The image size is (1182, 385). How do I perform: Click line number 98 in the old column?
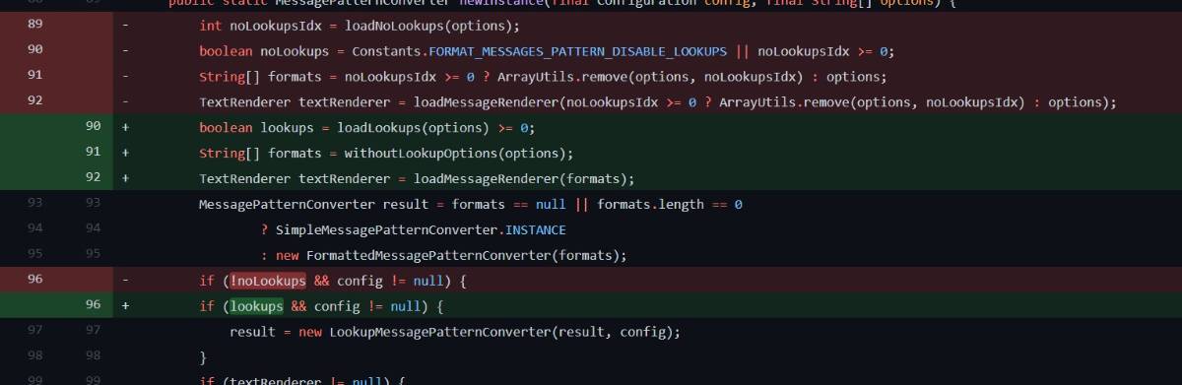click(35, 356)
